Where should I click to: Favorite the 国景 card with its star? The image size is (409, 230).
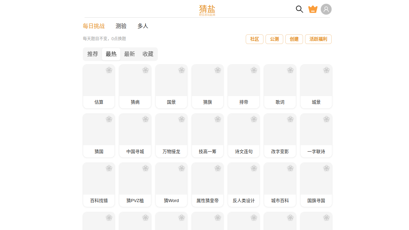182,70
